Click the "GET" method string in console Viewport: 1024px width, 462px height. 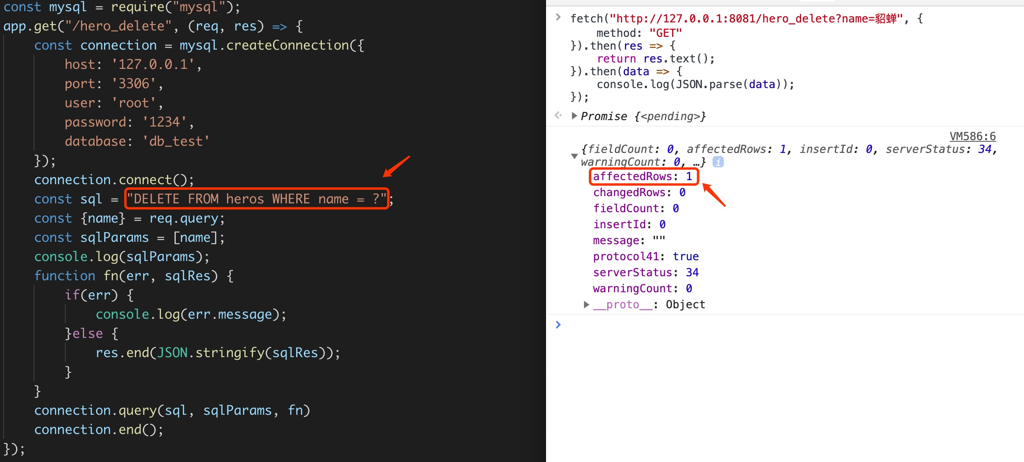[x=665, y=33]
